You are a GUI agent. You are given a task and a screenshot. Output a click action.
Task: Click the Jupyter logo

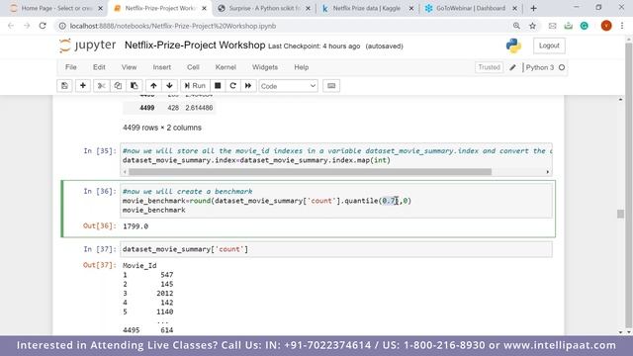click(x=87, y=45)
